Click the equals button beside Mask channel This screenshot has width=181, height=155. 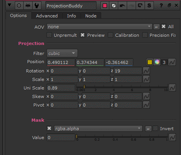pyautogui.click(x=148, y=129)
